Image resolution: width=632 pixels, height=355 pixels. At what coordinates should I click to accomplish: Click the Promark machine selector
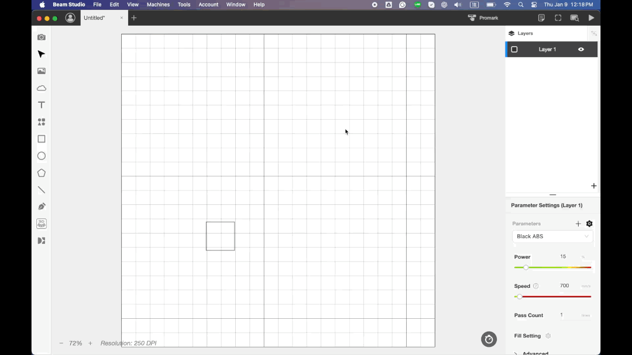[x=483, y=18]
